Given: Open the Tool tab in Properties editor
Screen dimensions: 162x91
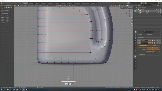Looking at the screenshot, I should tap(135, 35).
